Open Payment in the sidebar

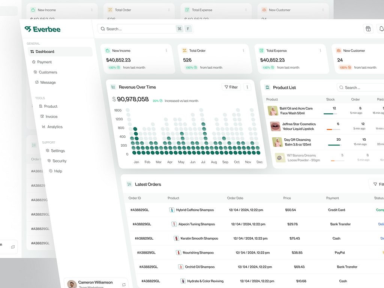(x=42, y=62)
